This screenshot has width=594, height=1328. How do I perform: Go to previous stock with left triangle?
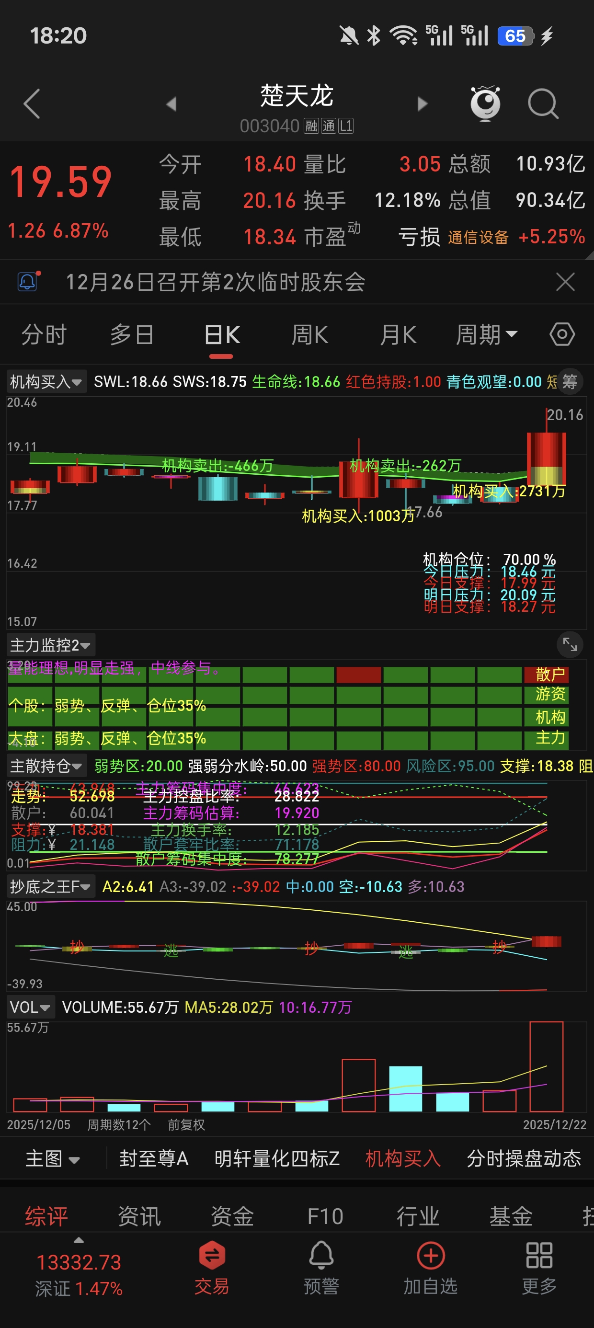(171, 104)
